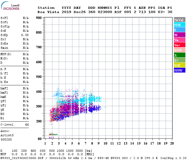This screenshot has height=160, width=187.
Task: Select the W purple legend swatch
Action: [x=180, y=35]
